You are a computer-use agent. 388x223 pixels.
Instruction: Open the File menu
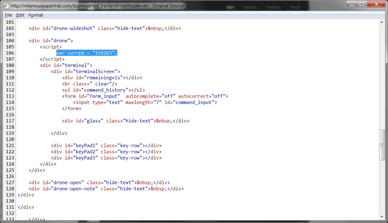(8, 15)
